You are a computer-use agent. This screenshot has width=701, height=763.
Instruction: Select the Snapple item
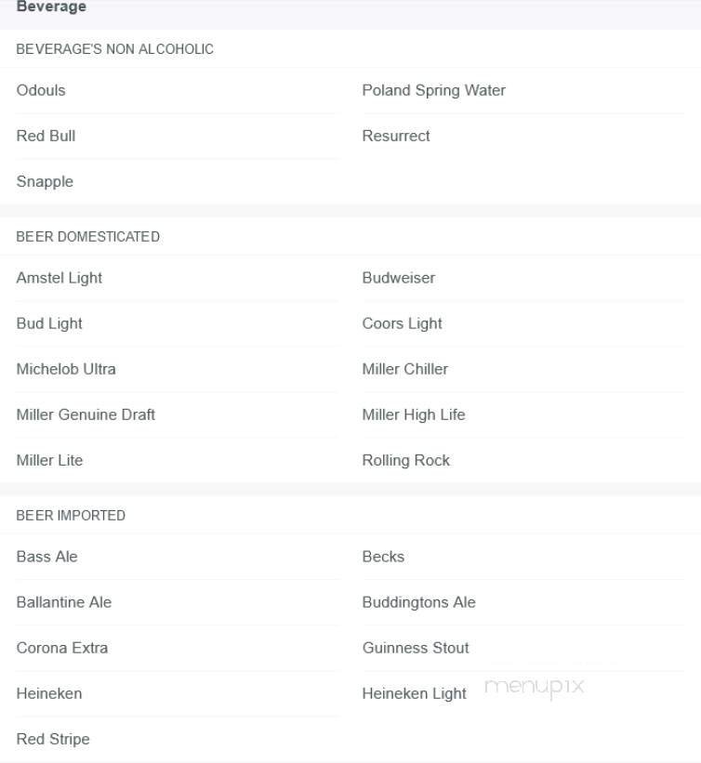(x=45, y=181)
